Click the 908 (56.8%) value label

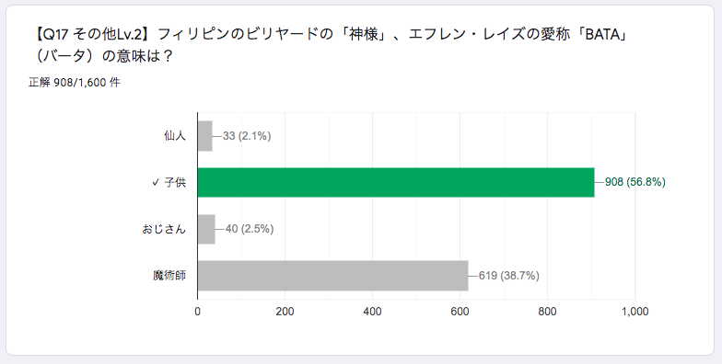635,182
